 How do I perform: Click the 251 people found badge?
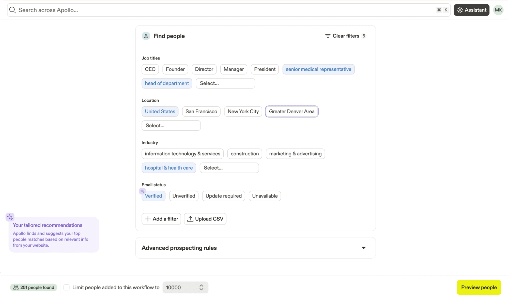pyautogui.click(x=34, y=287)
